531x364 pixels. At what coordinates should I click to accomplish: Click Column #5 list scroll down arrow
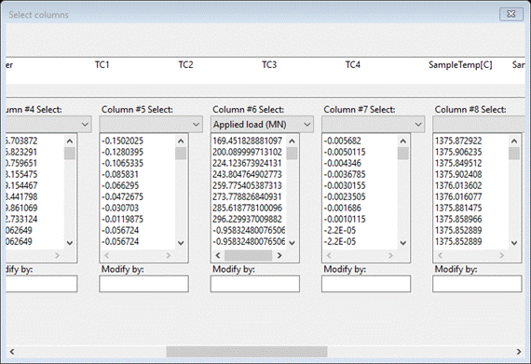181,243
